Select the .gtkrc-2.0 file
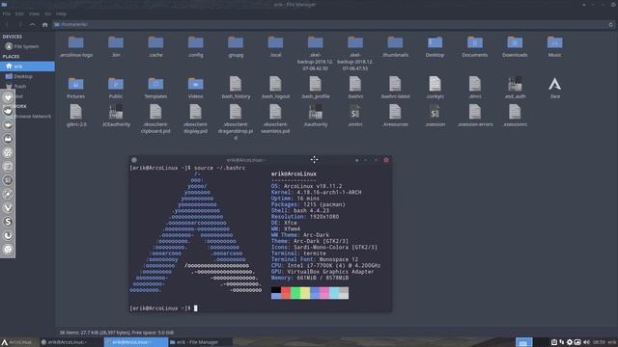The image size is (618, 347). [x=75, y=117]
